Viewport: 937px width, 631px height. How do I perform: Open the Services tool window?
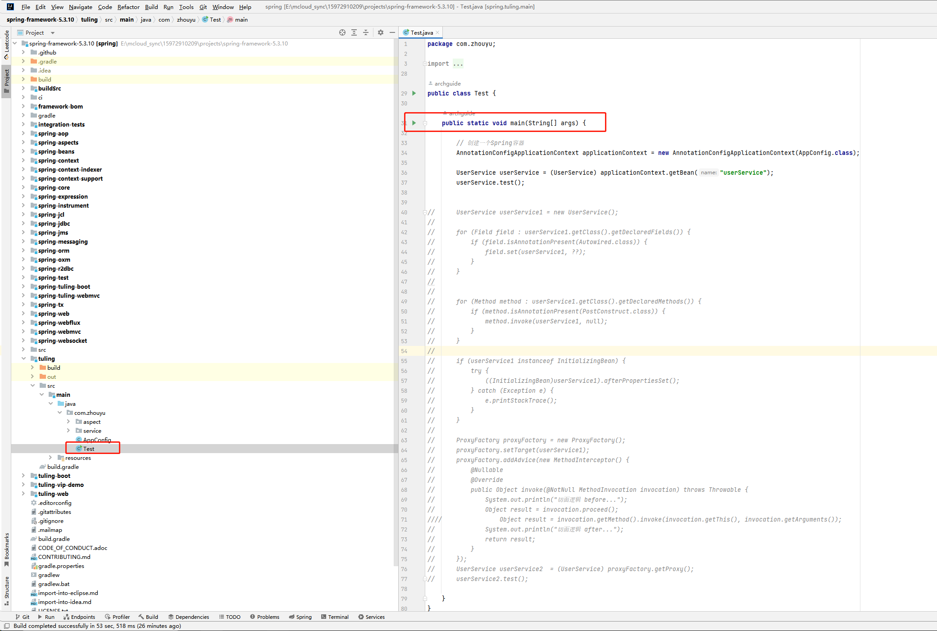[x=372, y=617]
